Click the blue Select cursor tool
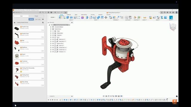 coord(171,18)
